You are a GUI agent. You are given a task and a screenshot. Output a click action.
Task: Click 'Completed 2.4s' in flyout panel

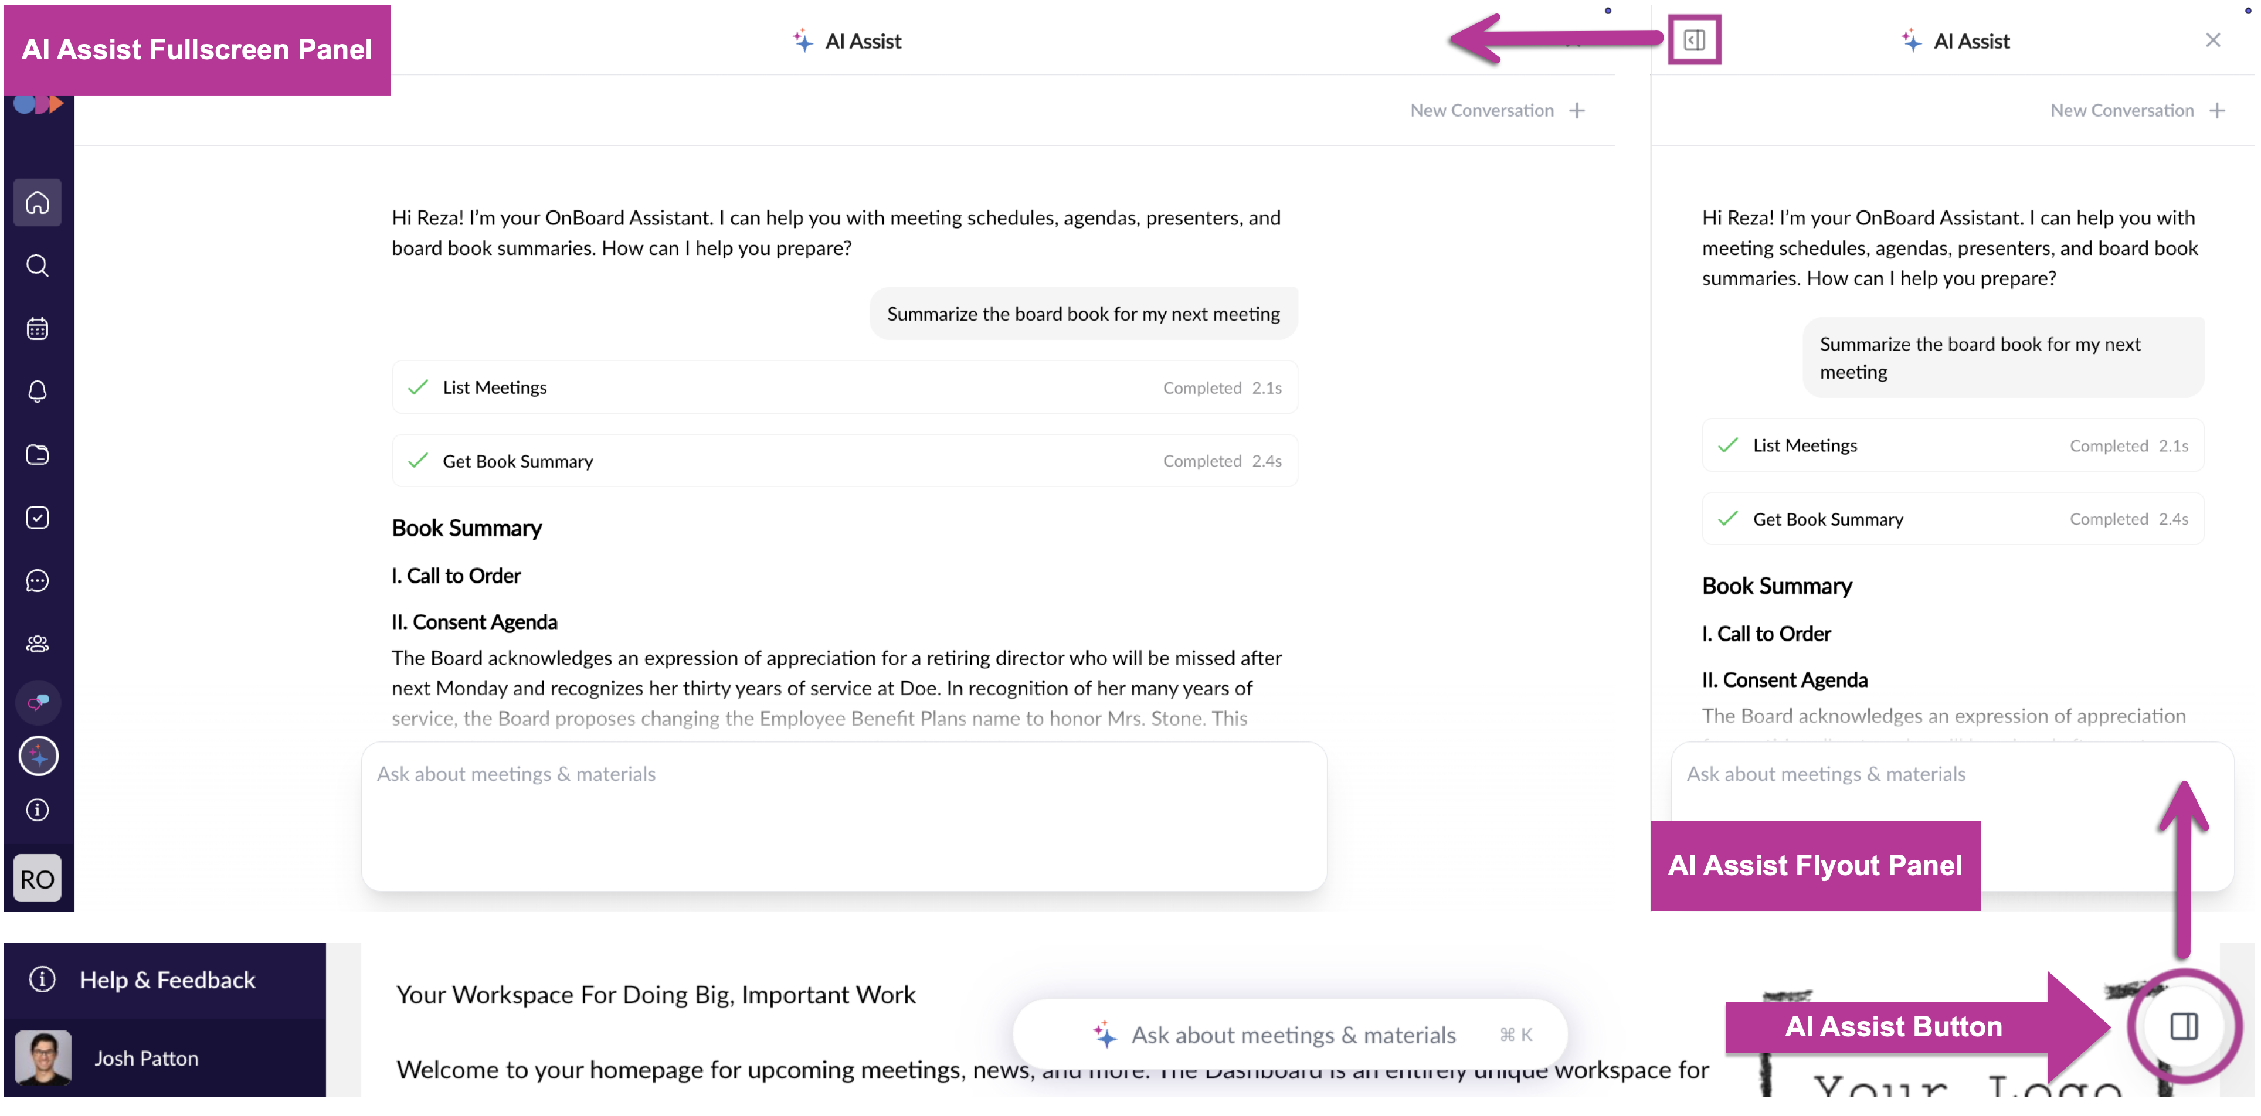pyautogui.click(x=2128, y=519)
